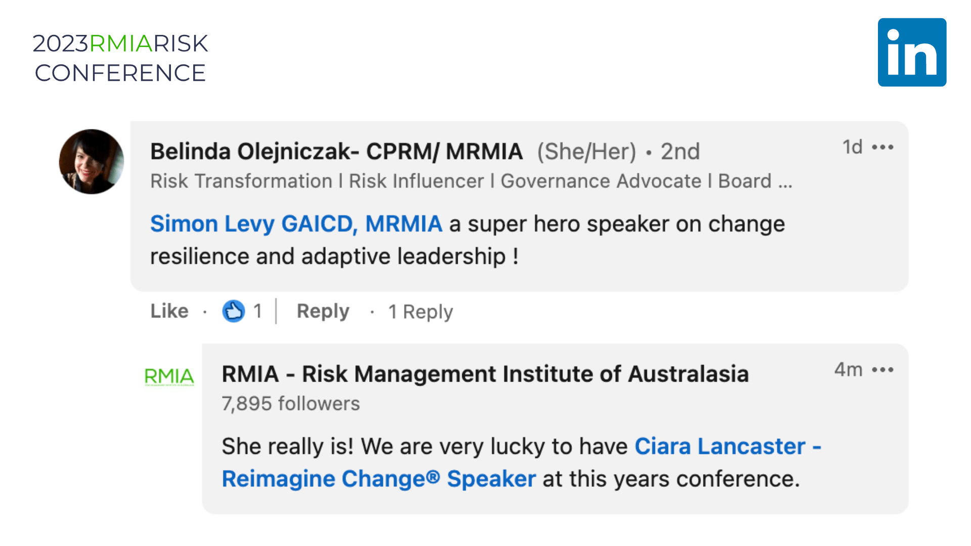Click the "1d" timestamp on Belinda's comment
The width and height of the screenshot is (971, 546).
pyautogui.click(x=852, y=147)
